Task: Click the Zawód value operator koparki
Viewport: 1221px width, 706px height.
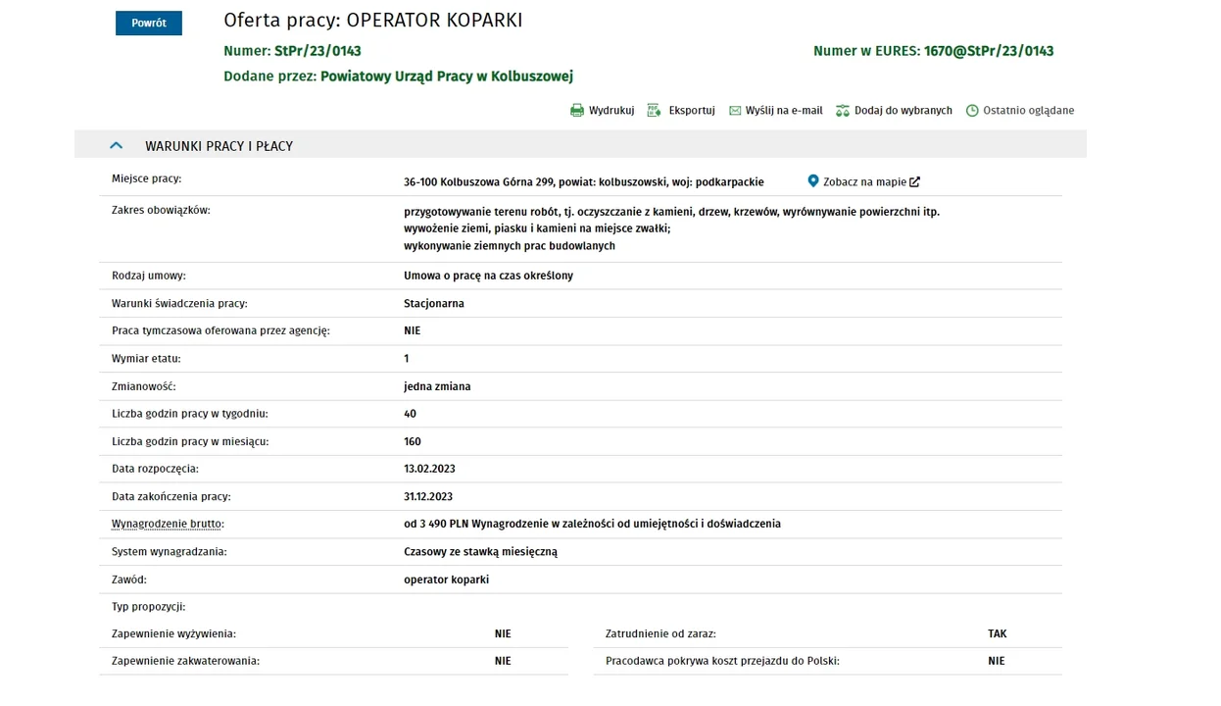Action: (x=446, y=580)
